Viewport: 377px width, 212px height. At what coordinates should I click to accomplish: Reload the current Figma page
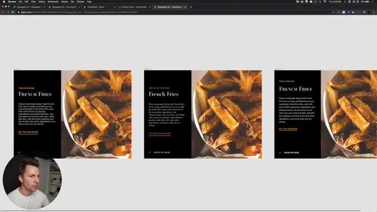(x=13, y=12)
